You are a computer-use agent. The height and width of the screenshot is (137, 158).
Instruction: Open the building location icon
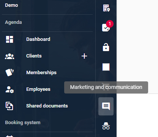[106, 8]
